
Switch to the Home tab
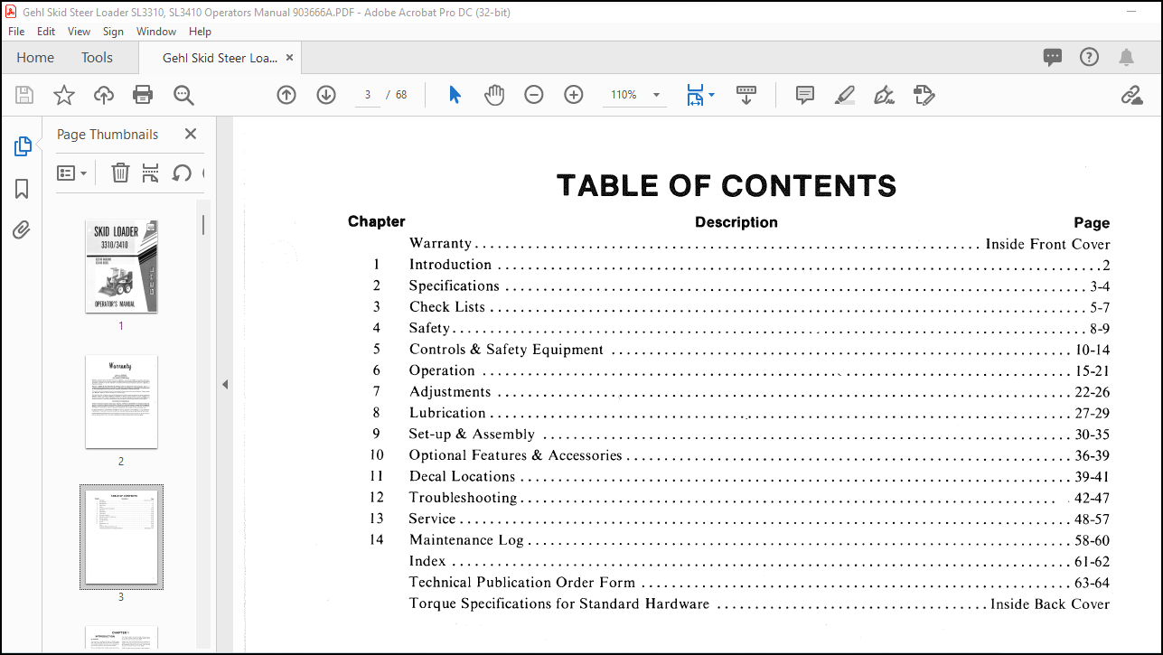click(x=35, y=57)
